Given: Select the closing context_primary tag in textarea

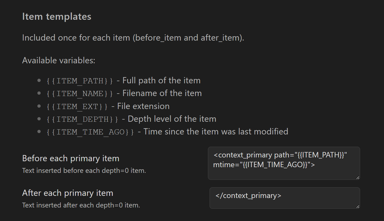Looking at the screenshot, I should click(x=247, y=195).
